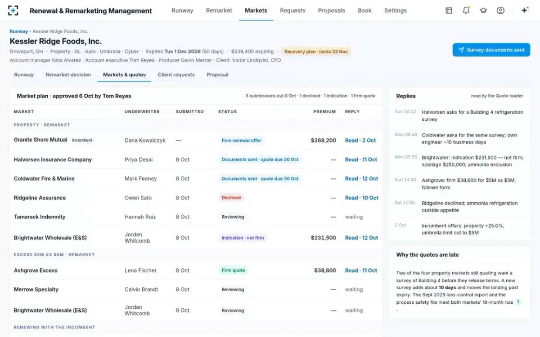Open the Ridgeline reply, Read 10 Oct
This screenshot has height=337, width=540.
pyautogui.click(x=362, y=198)
